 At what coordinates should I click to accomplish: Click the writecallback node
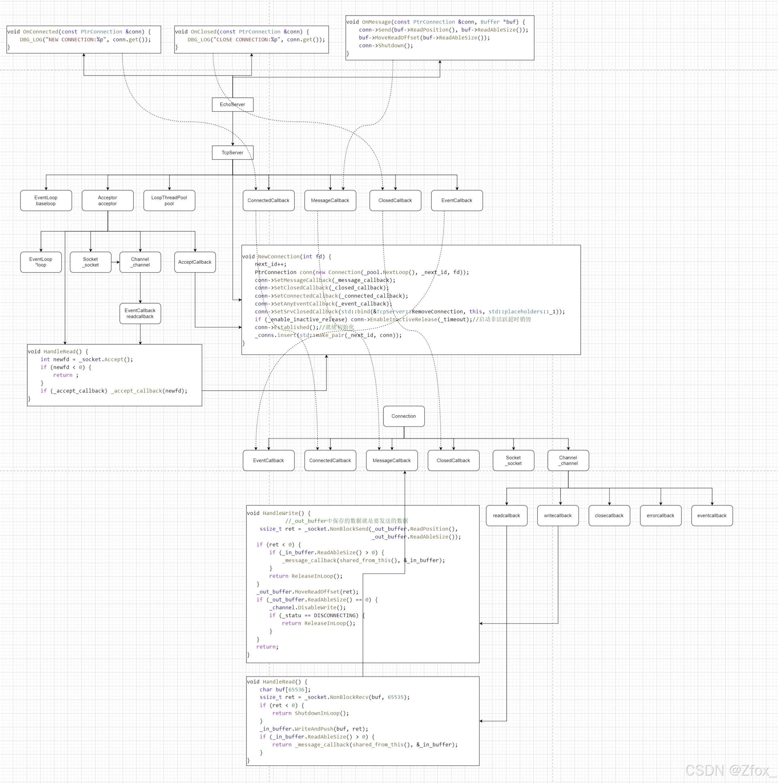558,515
